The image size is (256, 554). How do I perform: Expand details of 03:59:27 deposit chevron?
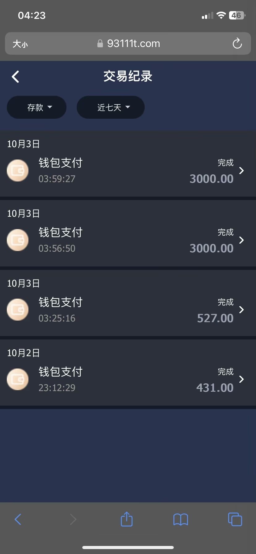tap(241, 170)
